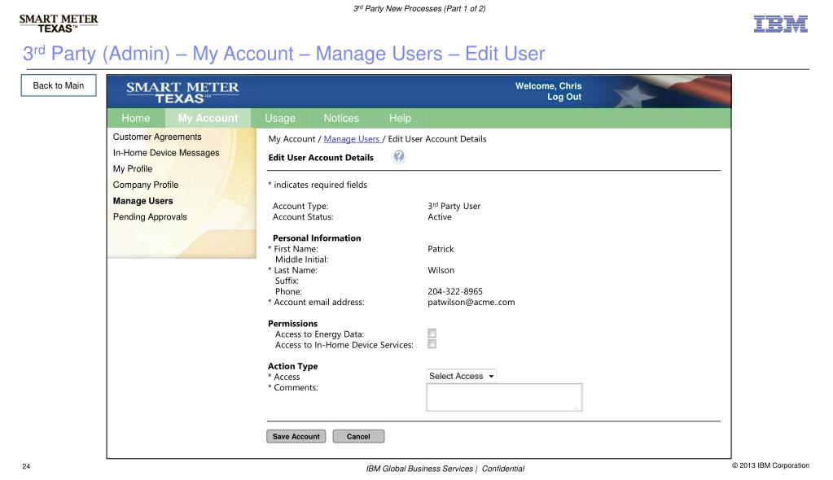Open the Select Access dropdown
The image size is (833, 480).
pyautogui.click(x=461, y=376)
